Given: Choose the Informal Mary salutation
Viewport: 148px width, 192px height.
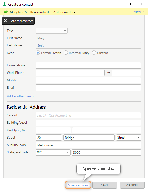Looking at the screenshot, I should pos(66,53).
